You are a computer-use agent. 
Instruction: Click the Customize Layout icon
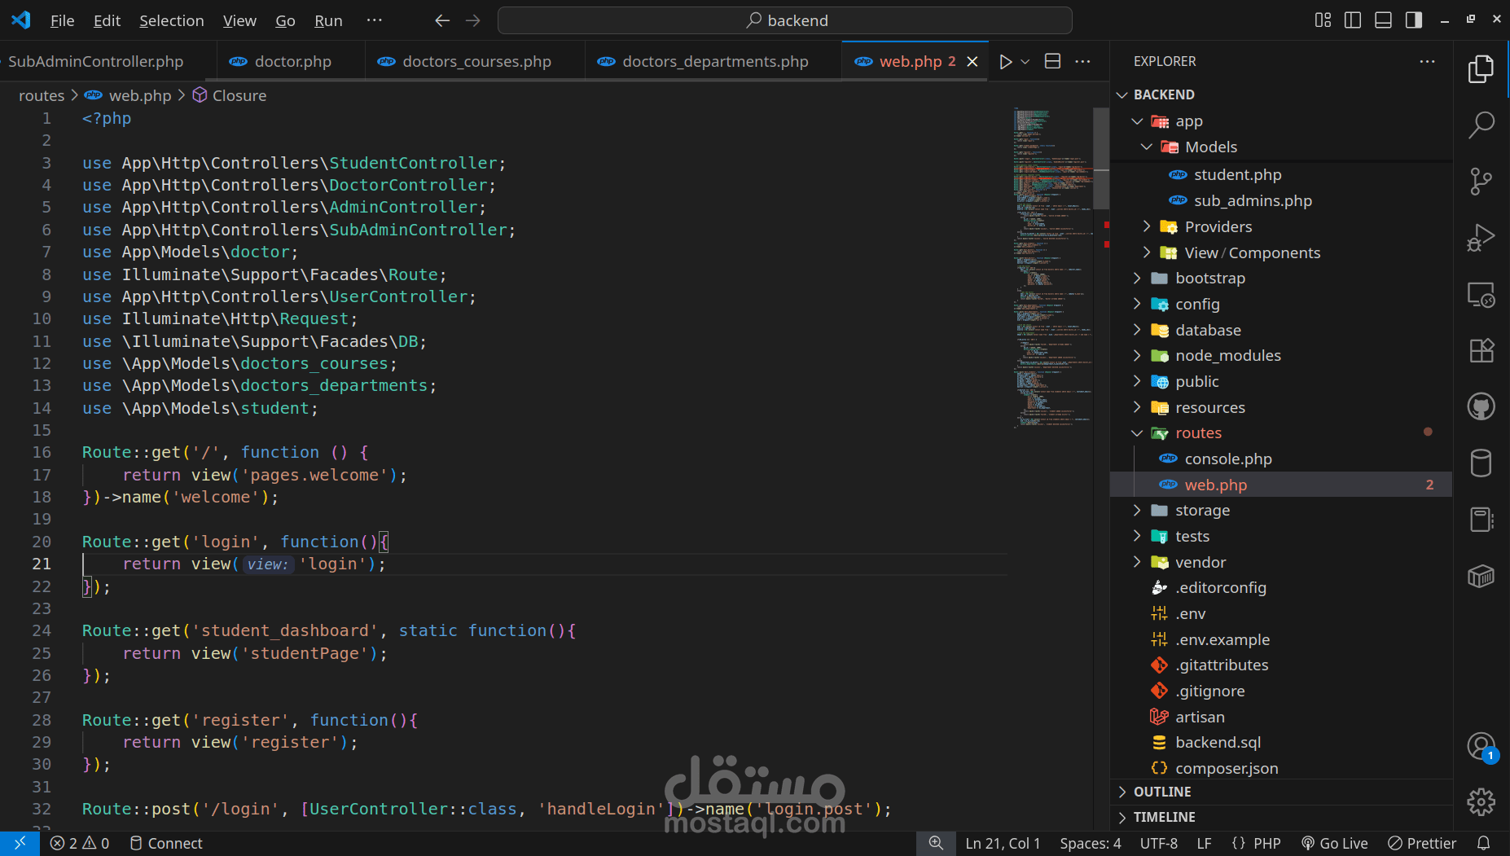1323,20
